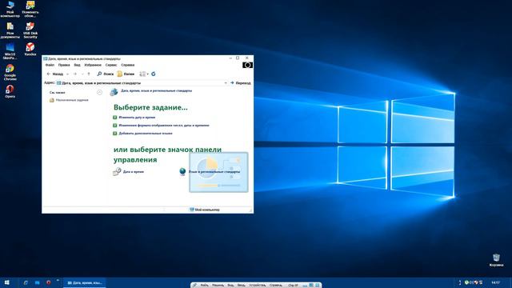Click the Edge icon on taskbar
The width and height of the screenshot is (512, 288).
(26, 282)
